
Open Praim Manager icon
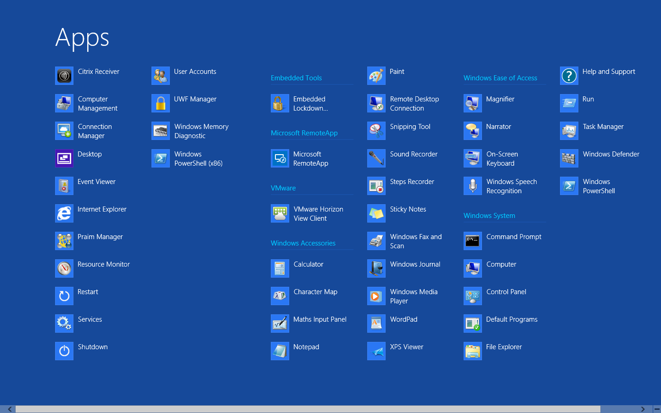pyautogui.click(x=64, y=241)
